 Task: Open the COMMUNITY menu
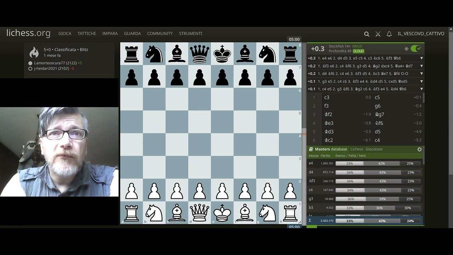[x=160, y=33]
